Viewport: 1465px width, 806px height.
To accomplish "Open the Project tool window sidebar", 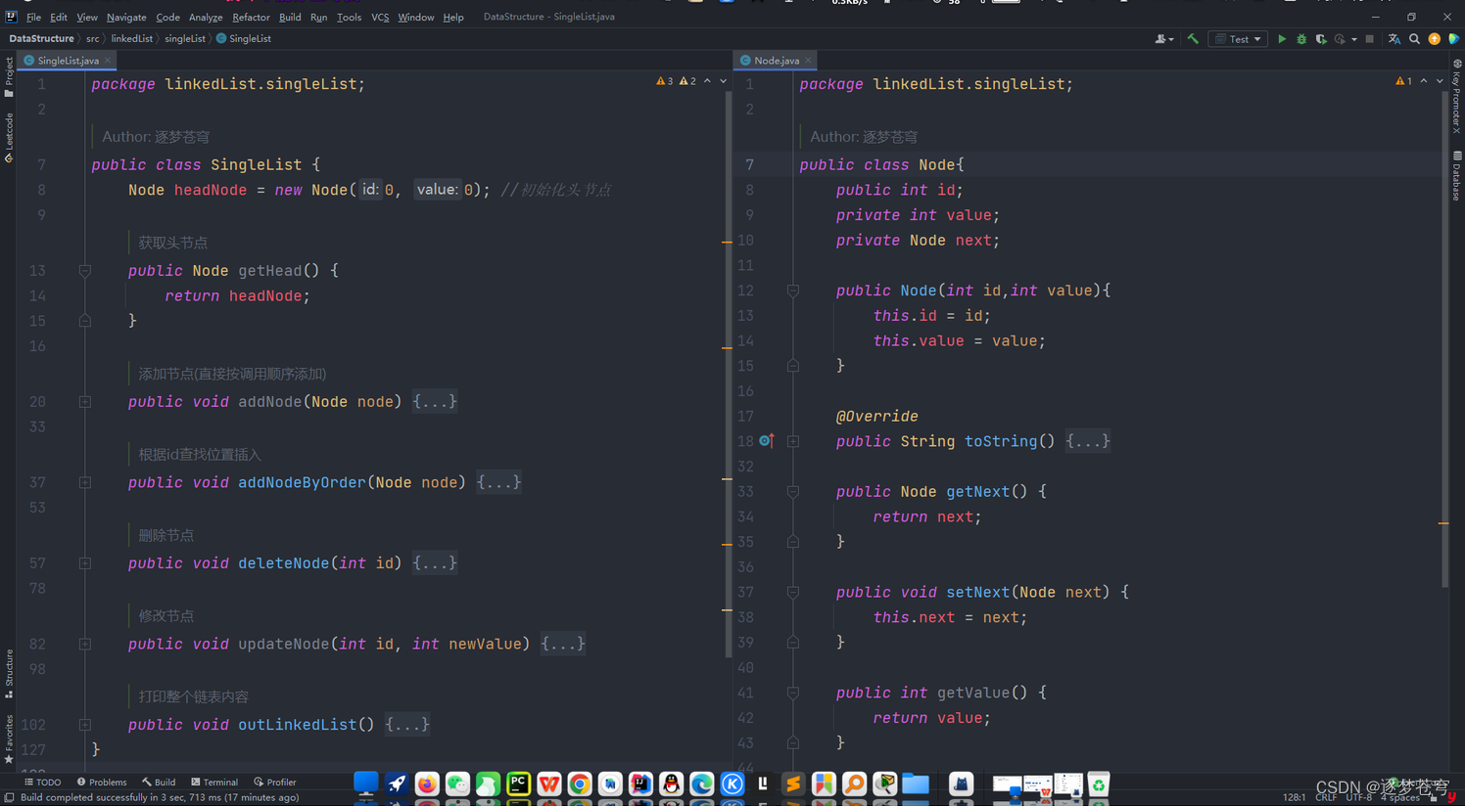I will 9,77.
